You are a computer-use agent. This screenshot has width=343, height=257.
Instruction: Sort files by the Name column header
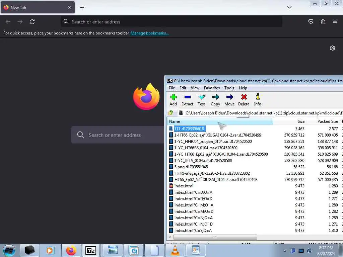220,121
